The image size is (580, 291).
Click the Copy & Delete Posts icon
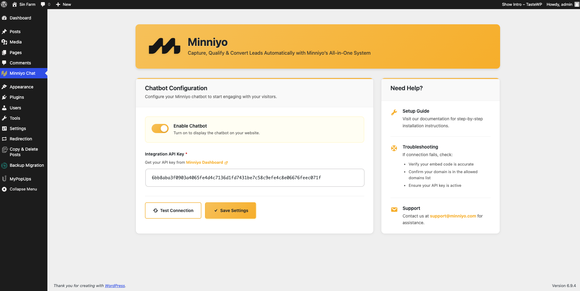point(5,149)
